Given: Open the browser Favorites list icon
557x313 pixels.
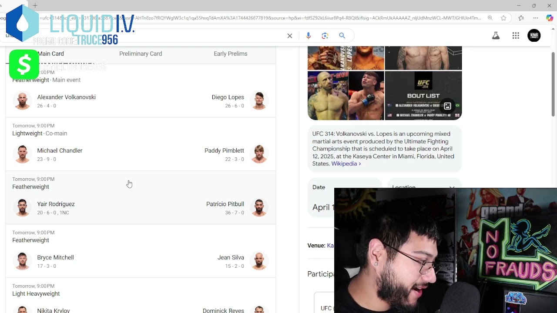Looking at the screenshot, I should (x=521, y=18).
